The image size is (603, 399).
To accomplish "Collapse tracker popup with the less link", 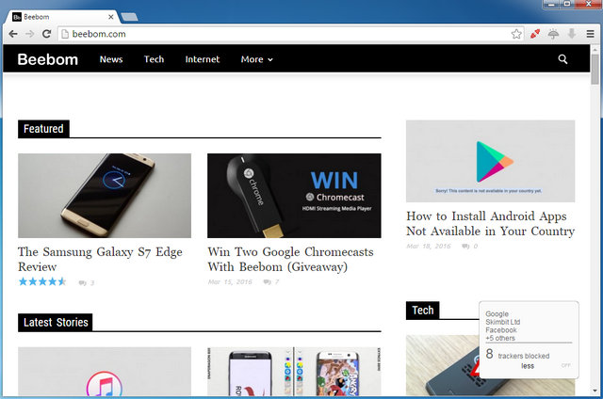I will point(528,366).
